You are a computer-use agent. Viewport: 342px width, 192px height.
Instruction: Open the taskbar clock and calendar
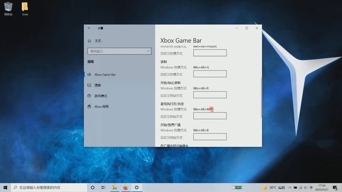pyautogui.click(x=322, y=187)
